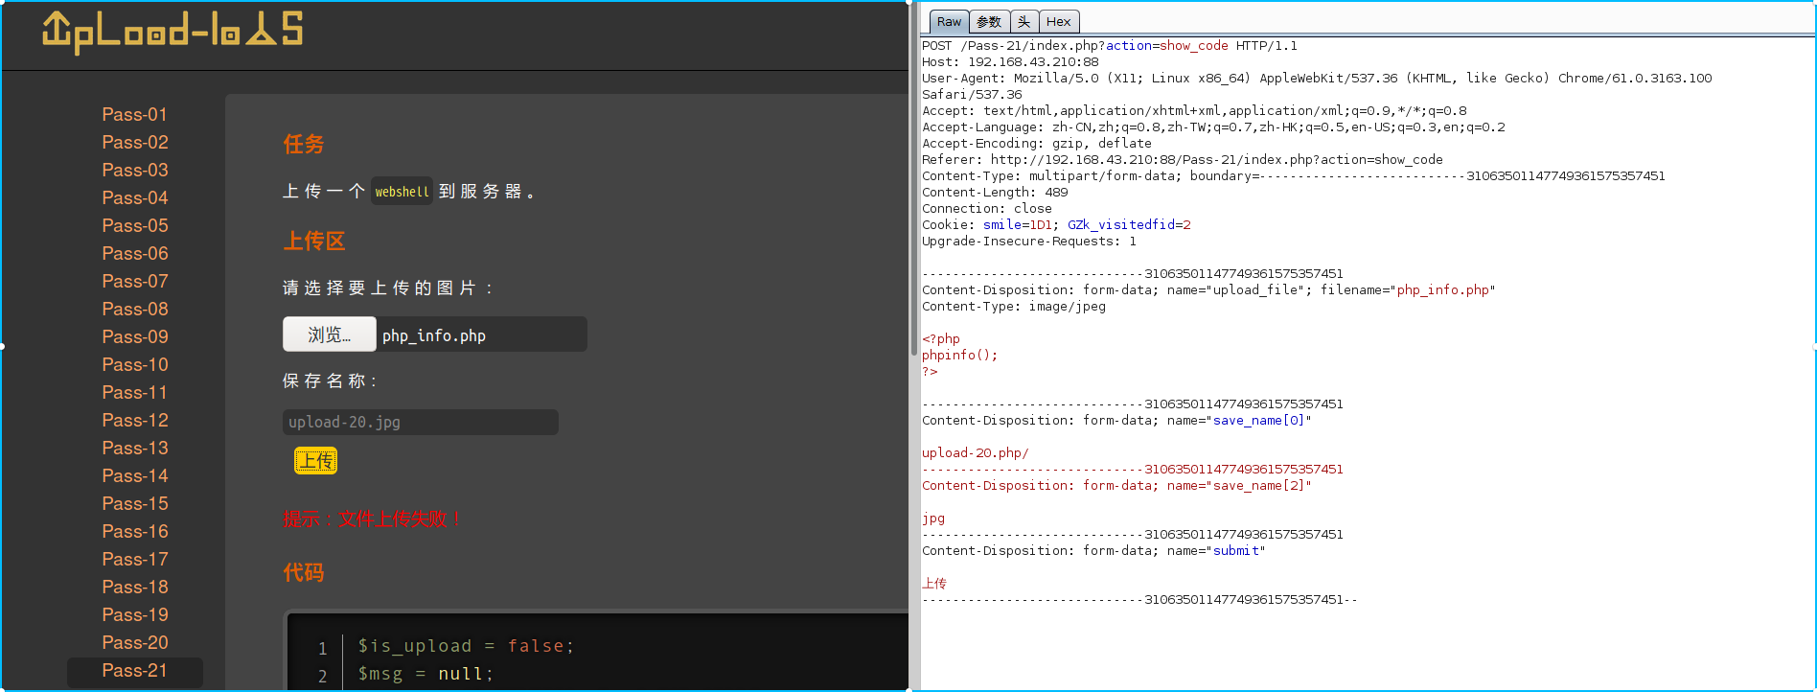Click the 任务 heading

304,144
